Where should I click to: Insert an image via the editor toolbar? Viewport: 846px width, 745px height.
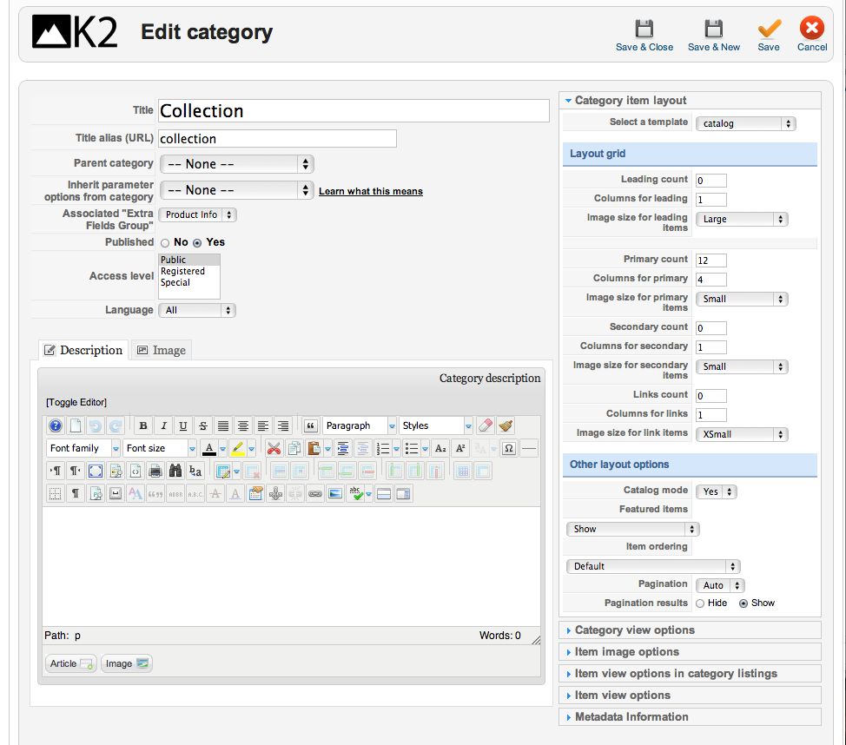pos(335,493)
